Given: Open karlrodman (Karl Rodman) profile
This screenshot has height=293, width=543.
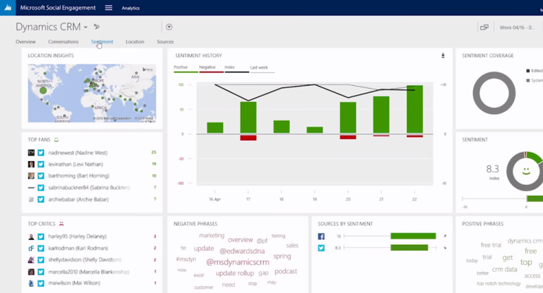Looking at the screenshot, I should pos(78,248).
